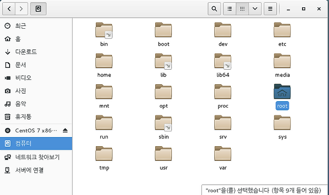Maximize the file manager window
Image resolution: width=329 pixels, height=195 pixels.
[303, 9]
